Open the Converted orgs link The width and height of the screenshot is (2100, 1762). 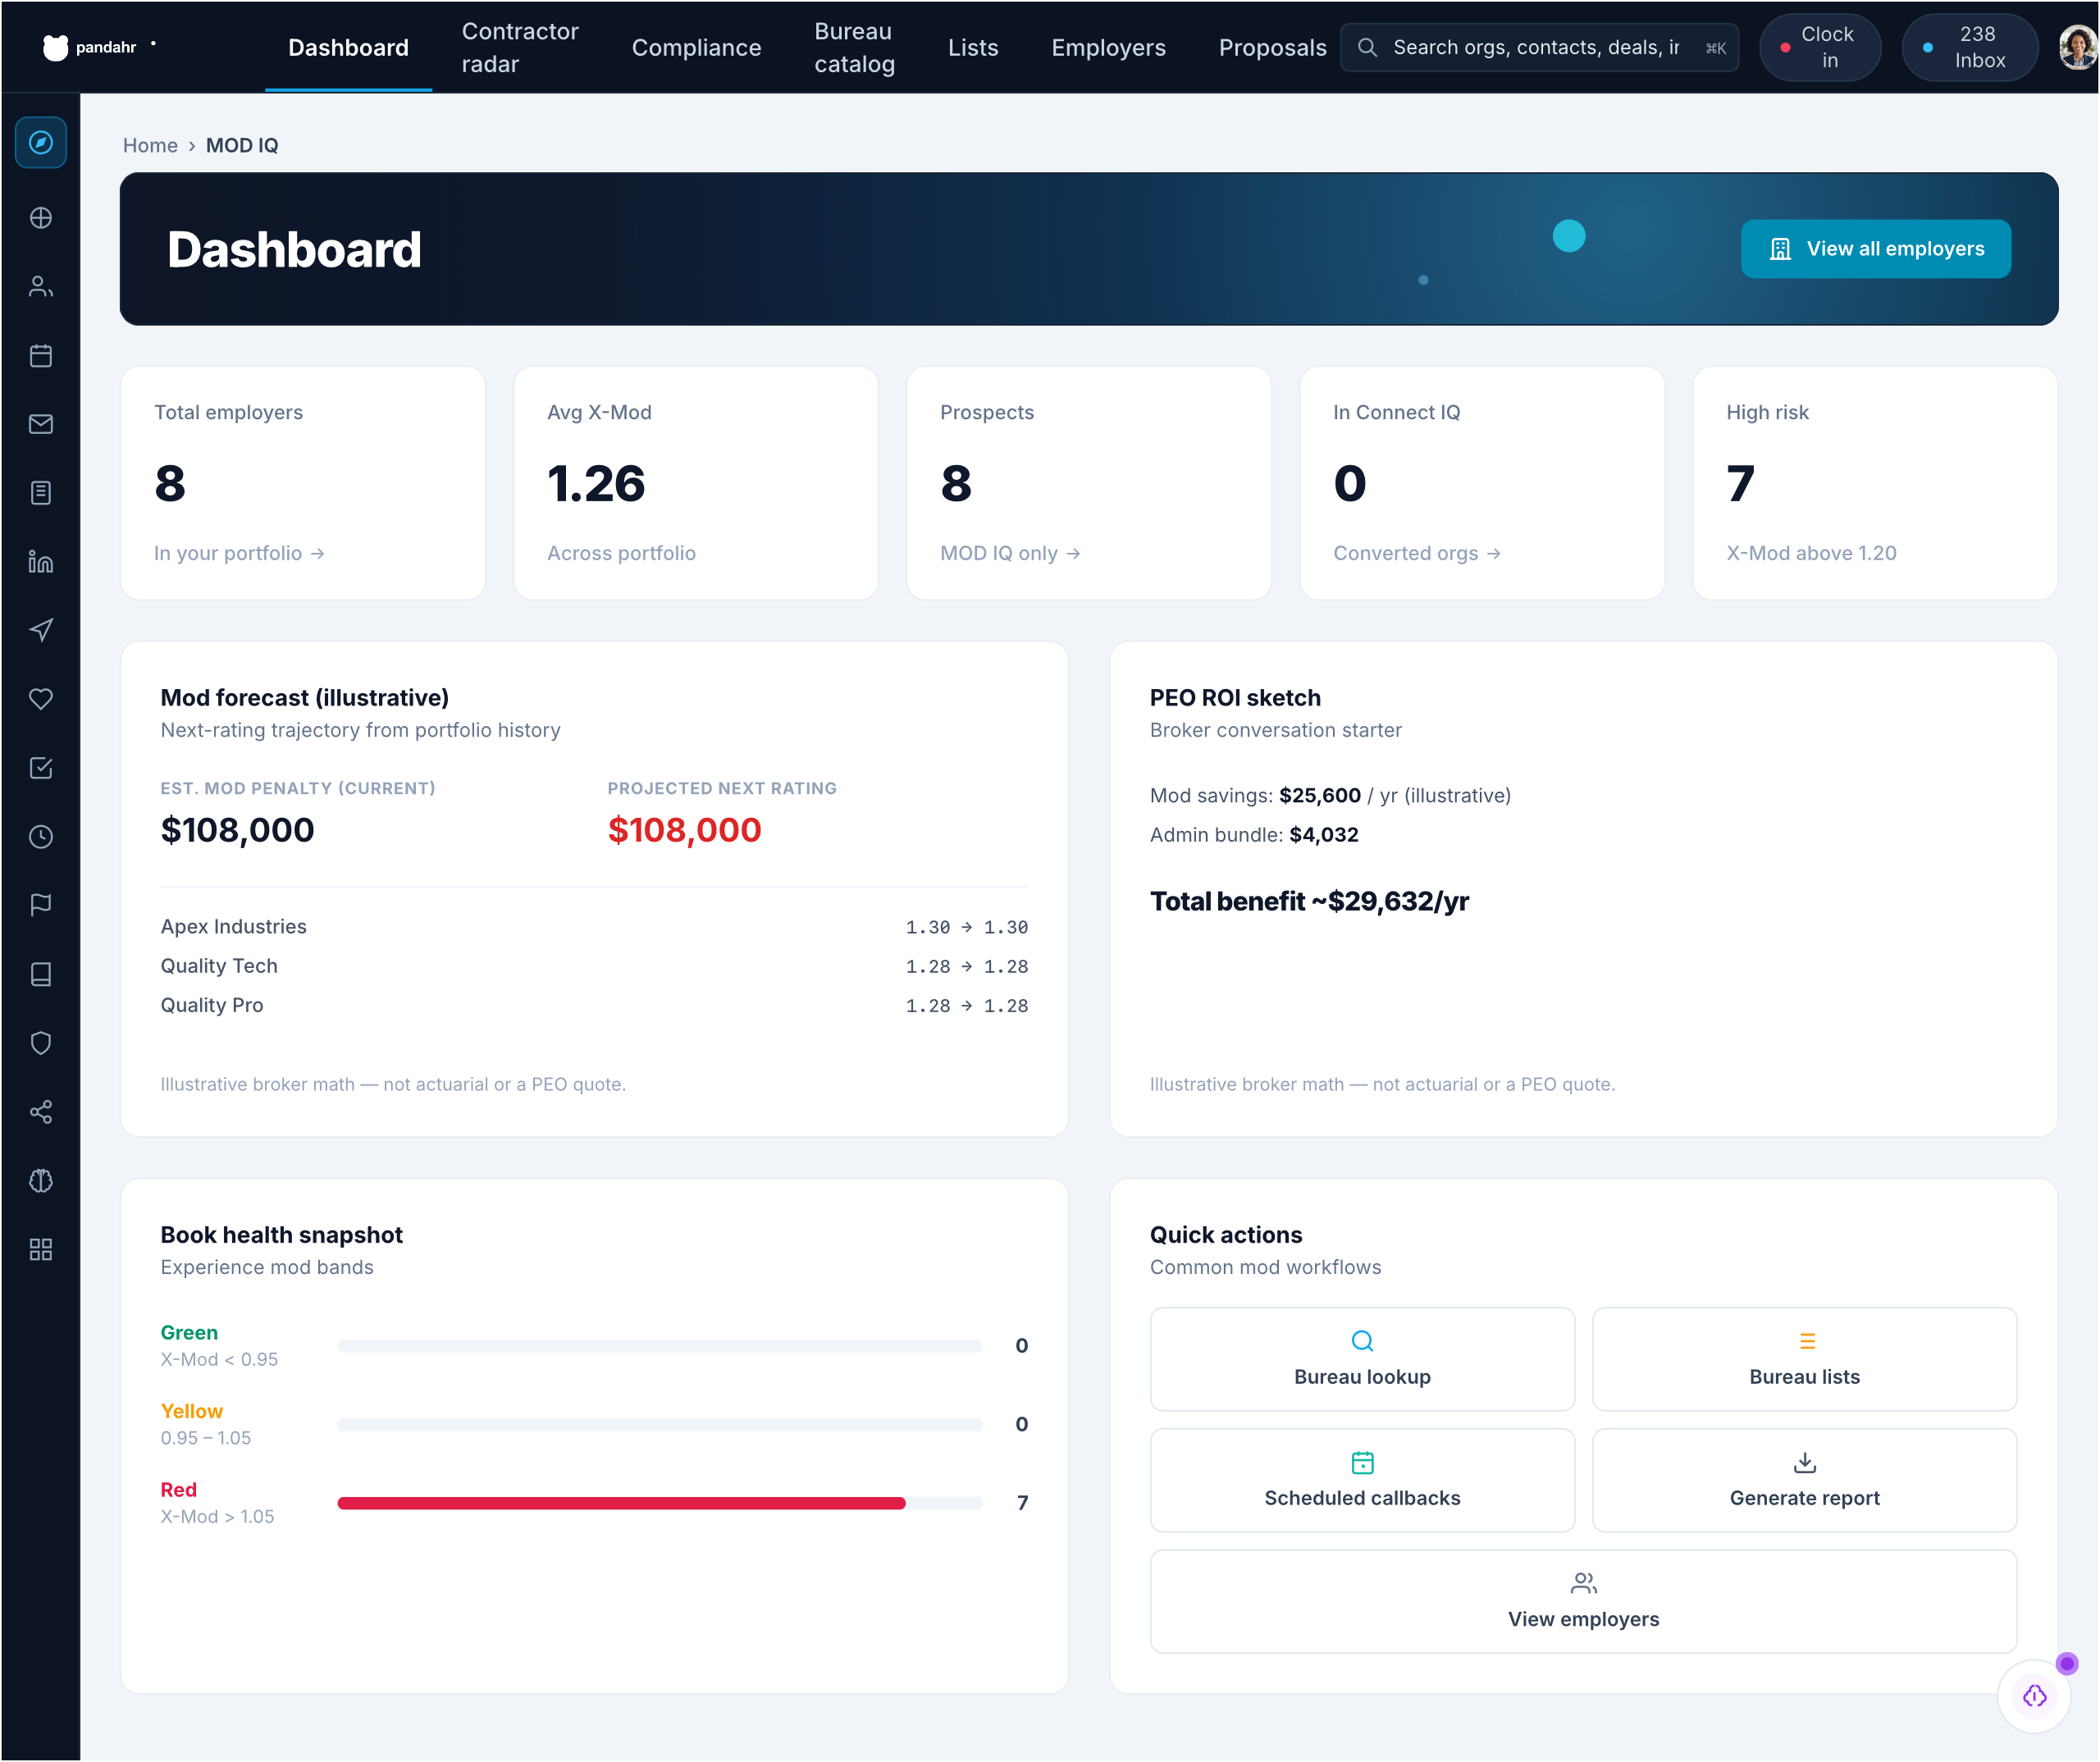[1417, 553]
